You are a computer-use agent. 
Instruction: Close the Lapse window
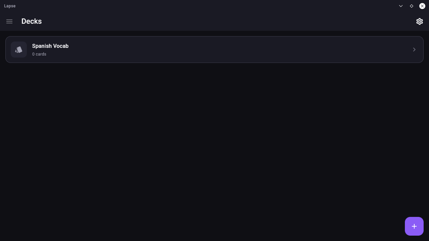pyautogui.click(x=422, y=6)
